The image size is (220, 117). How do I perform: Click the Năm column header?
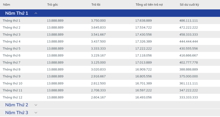tap(7, 5)
